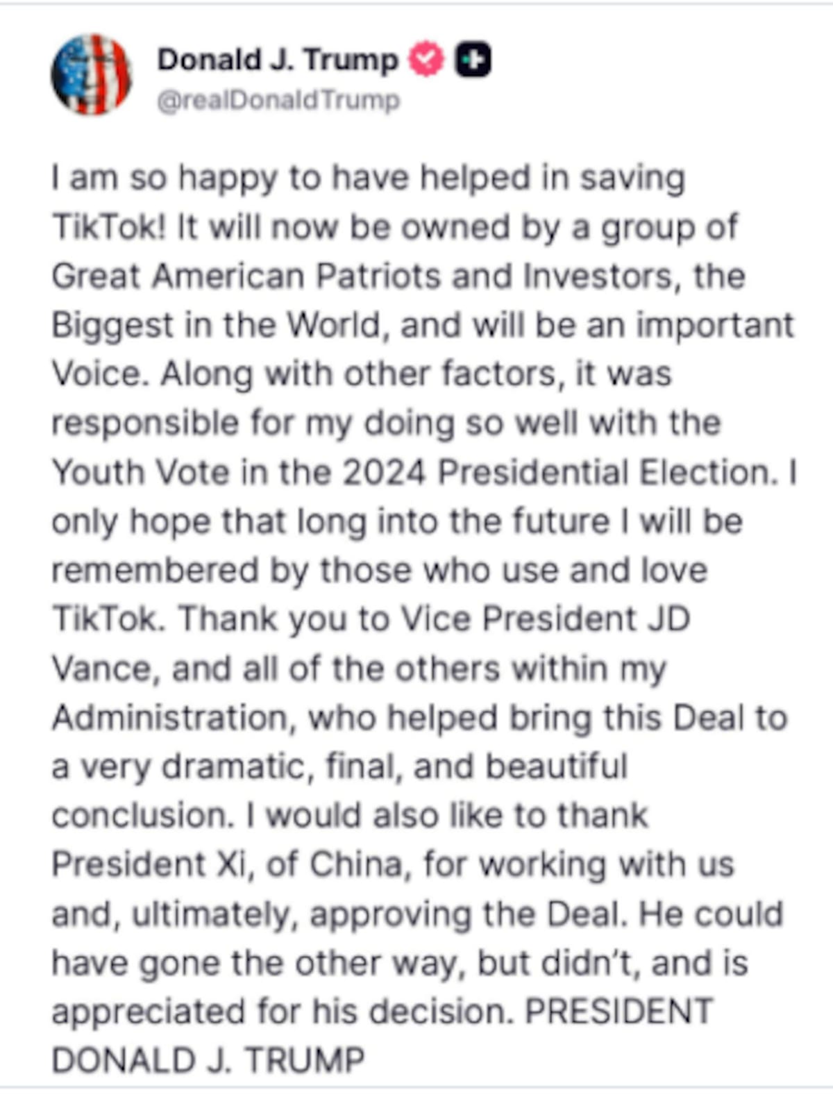Click the black plus badge icon
This screenshot has height=1106, width=833.
pyautogui.click(x=473, y=60)
